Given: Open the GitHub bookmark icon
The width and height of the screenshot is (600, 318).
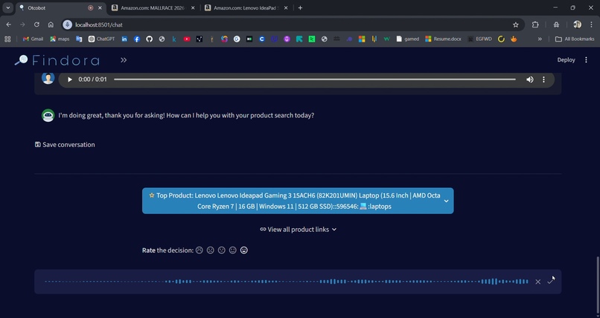Looking at the screenshot, I should 149,39.
